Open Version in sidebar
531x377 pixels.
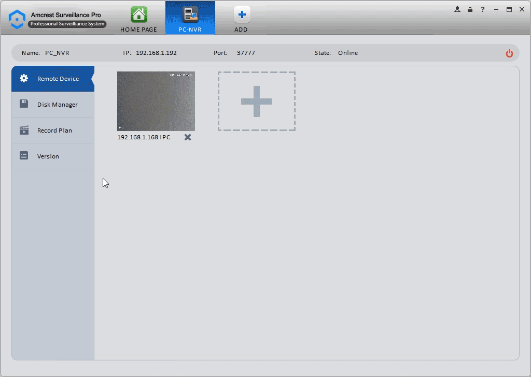point(53,156)
